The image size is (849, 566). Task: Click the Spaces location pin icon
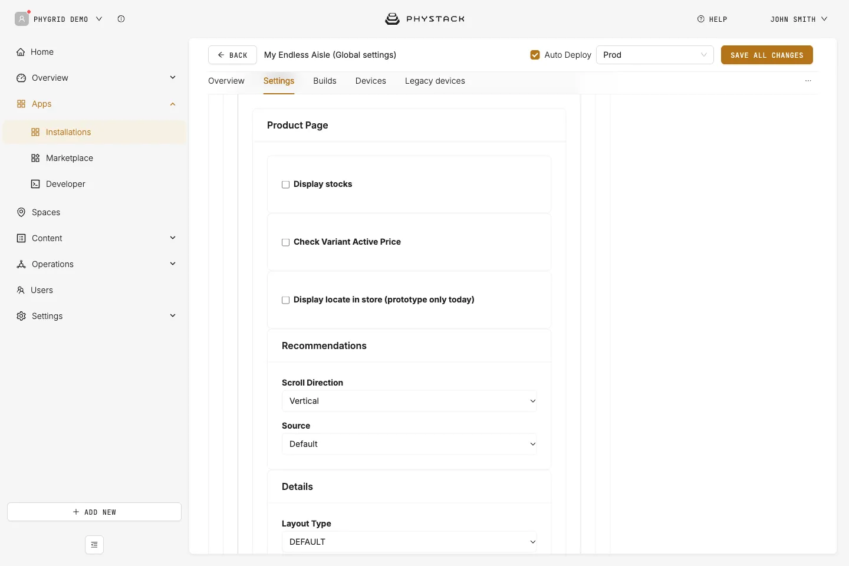[21, 212]
